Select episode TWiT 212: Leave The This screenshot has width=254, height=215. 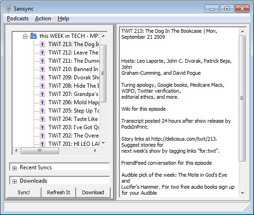[73, 53]
